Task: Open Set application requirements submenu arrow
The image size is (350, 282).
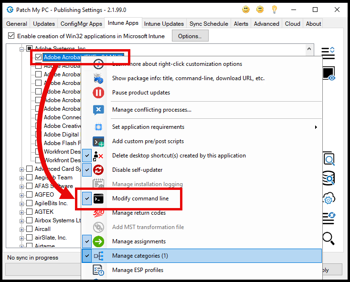Action: (x=316, y=127)
